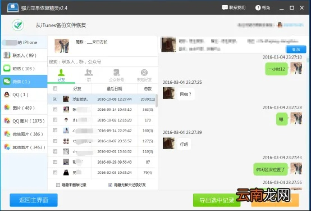This screenshot has width=311, height=211.
Task: Click avatar of friend dated 2016-02-03 19:35:24
Action: 66,172
